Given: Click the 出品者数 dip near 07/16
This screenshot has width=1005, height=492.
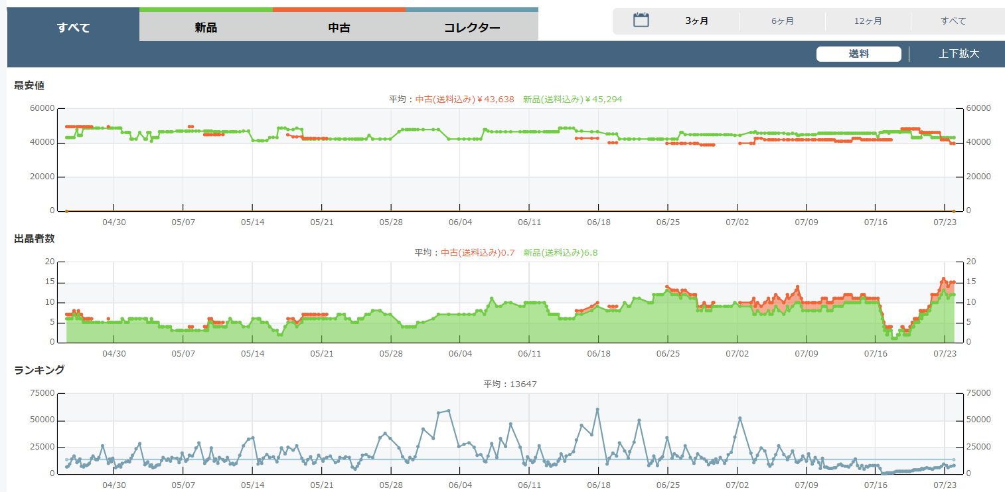Looking at the screenshot, I should click(x=894, y=337).
